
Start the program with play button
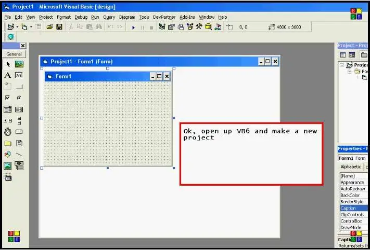[x=133, y=27]
